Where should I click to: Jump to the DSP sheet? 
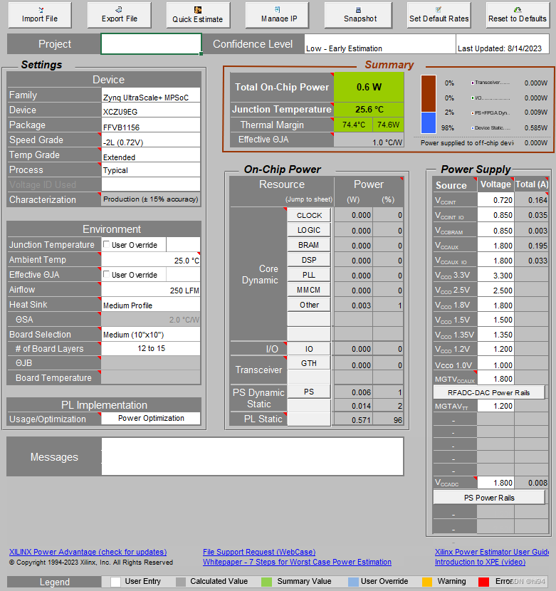pyautogui.click(x=309, y=260)
